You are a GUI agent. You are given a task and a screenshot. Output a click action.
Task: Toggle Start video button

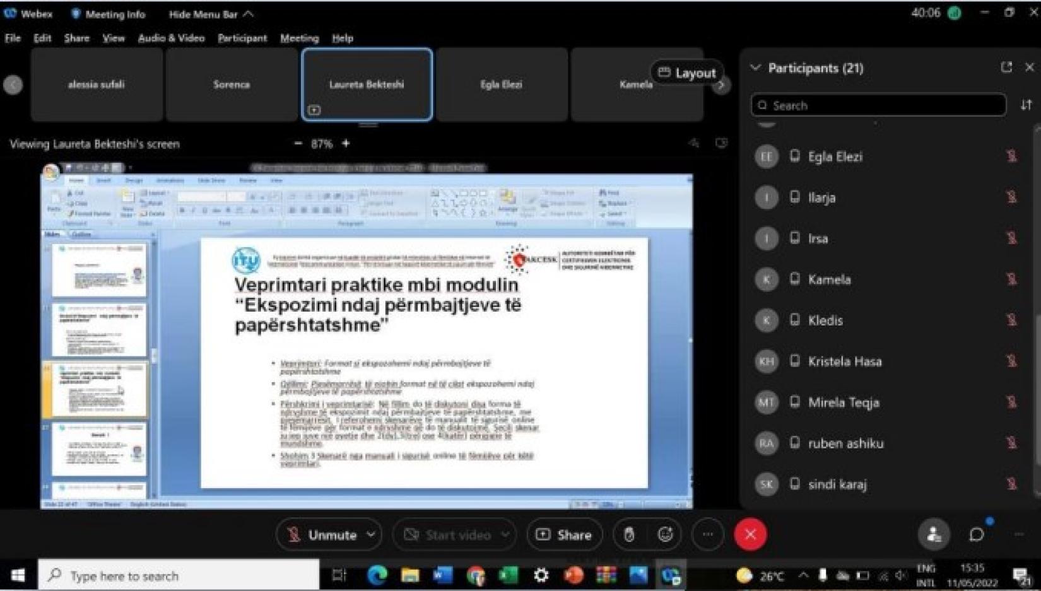[x=448, y=535]
